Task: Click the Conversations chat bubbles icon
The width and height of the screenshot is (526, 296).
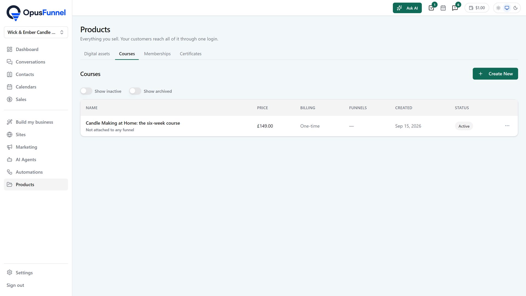Action: coord(10,62)
